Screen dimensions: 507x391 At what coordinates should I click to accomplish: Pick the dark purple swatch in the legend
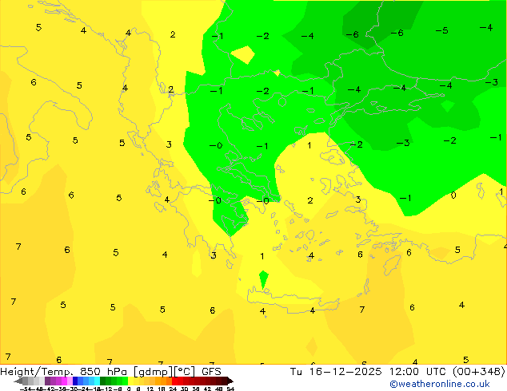click(x=47, y=381)
